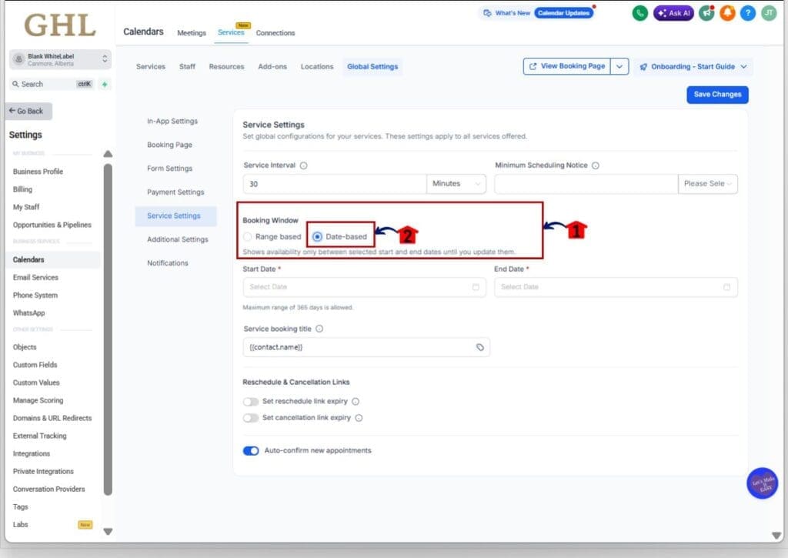Open the Minimum Scheduling Notice dropdown
The width and height of the screenshot is (788, 558).
707,184
